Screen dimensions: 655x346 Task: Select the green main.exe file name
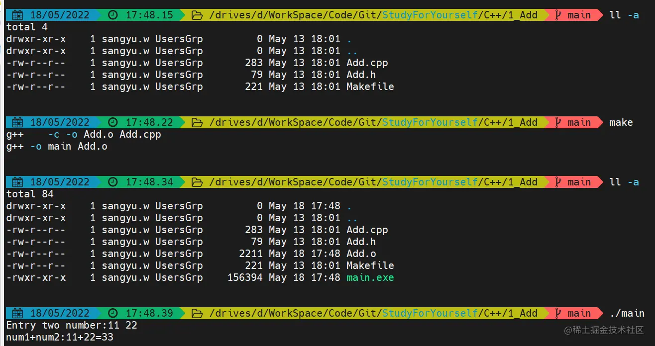370,277
